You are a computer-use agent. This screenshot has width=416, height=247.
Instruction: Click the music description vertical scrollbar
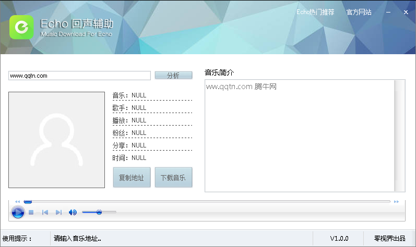[x=399, y=135]
